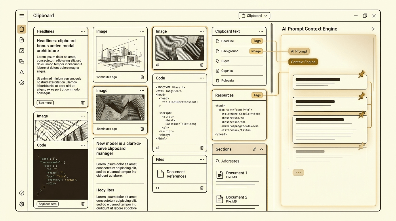Open the angular shards image thumbnail
Screen dimensions: 396x221
(x=120, y=108)
